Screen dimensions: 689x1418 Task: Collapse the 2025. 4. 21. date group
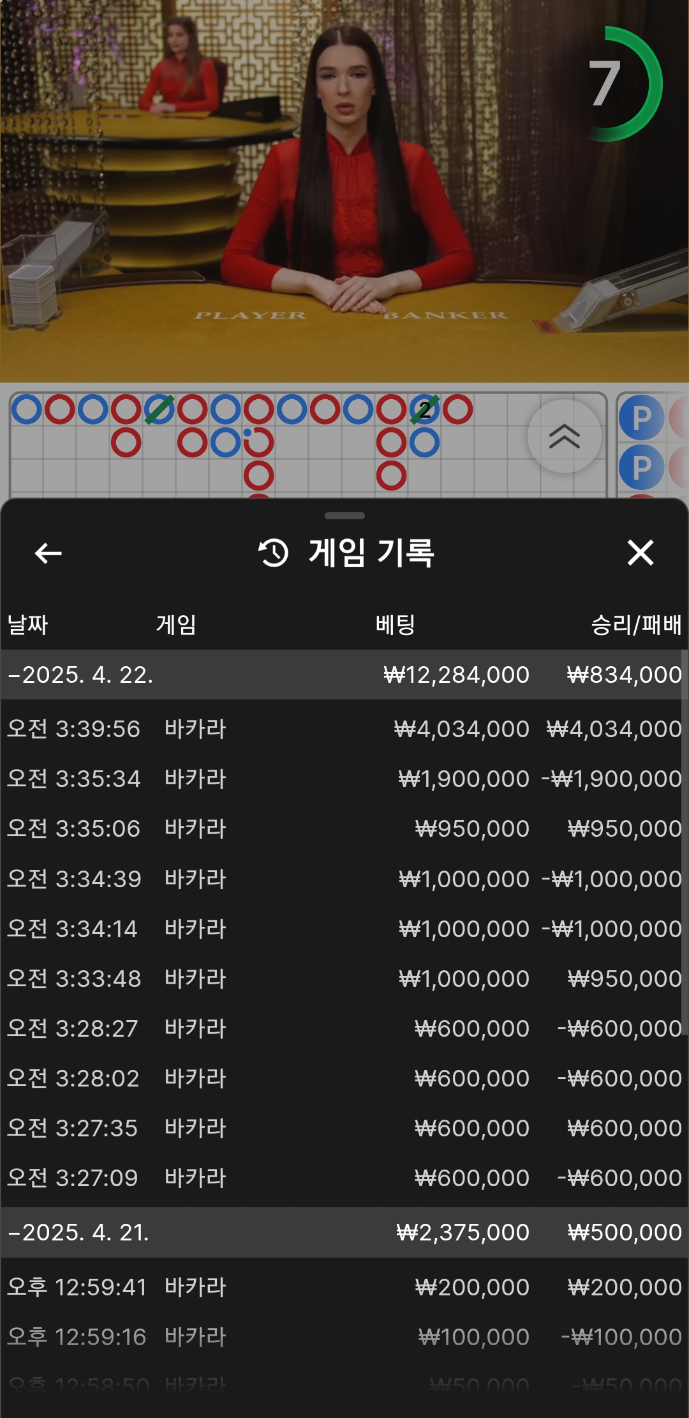78,1233
